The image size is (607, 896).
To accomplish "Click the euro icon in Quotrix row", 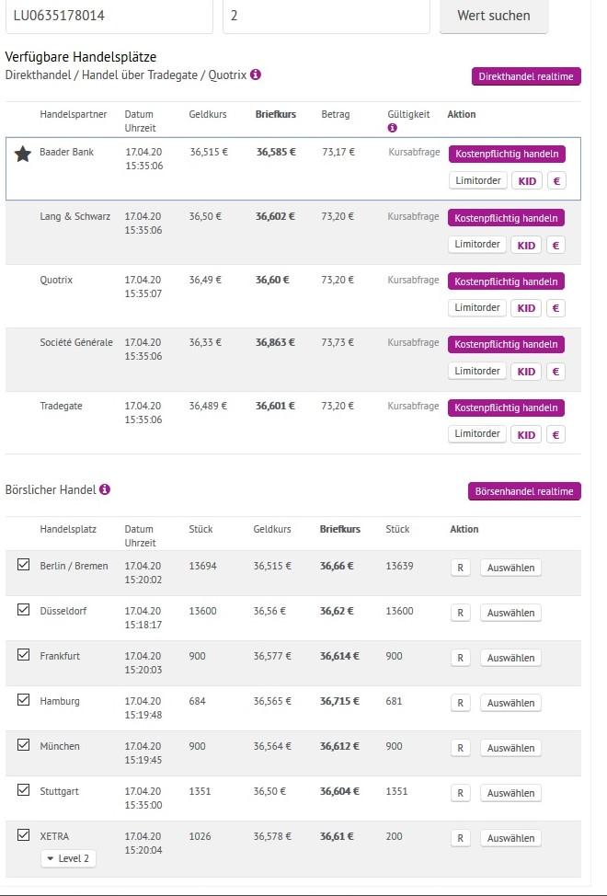I will coord(555,307).
